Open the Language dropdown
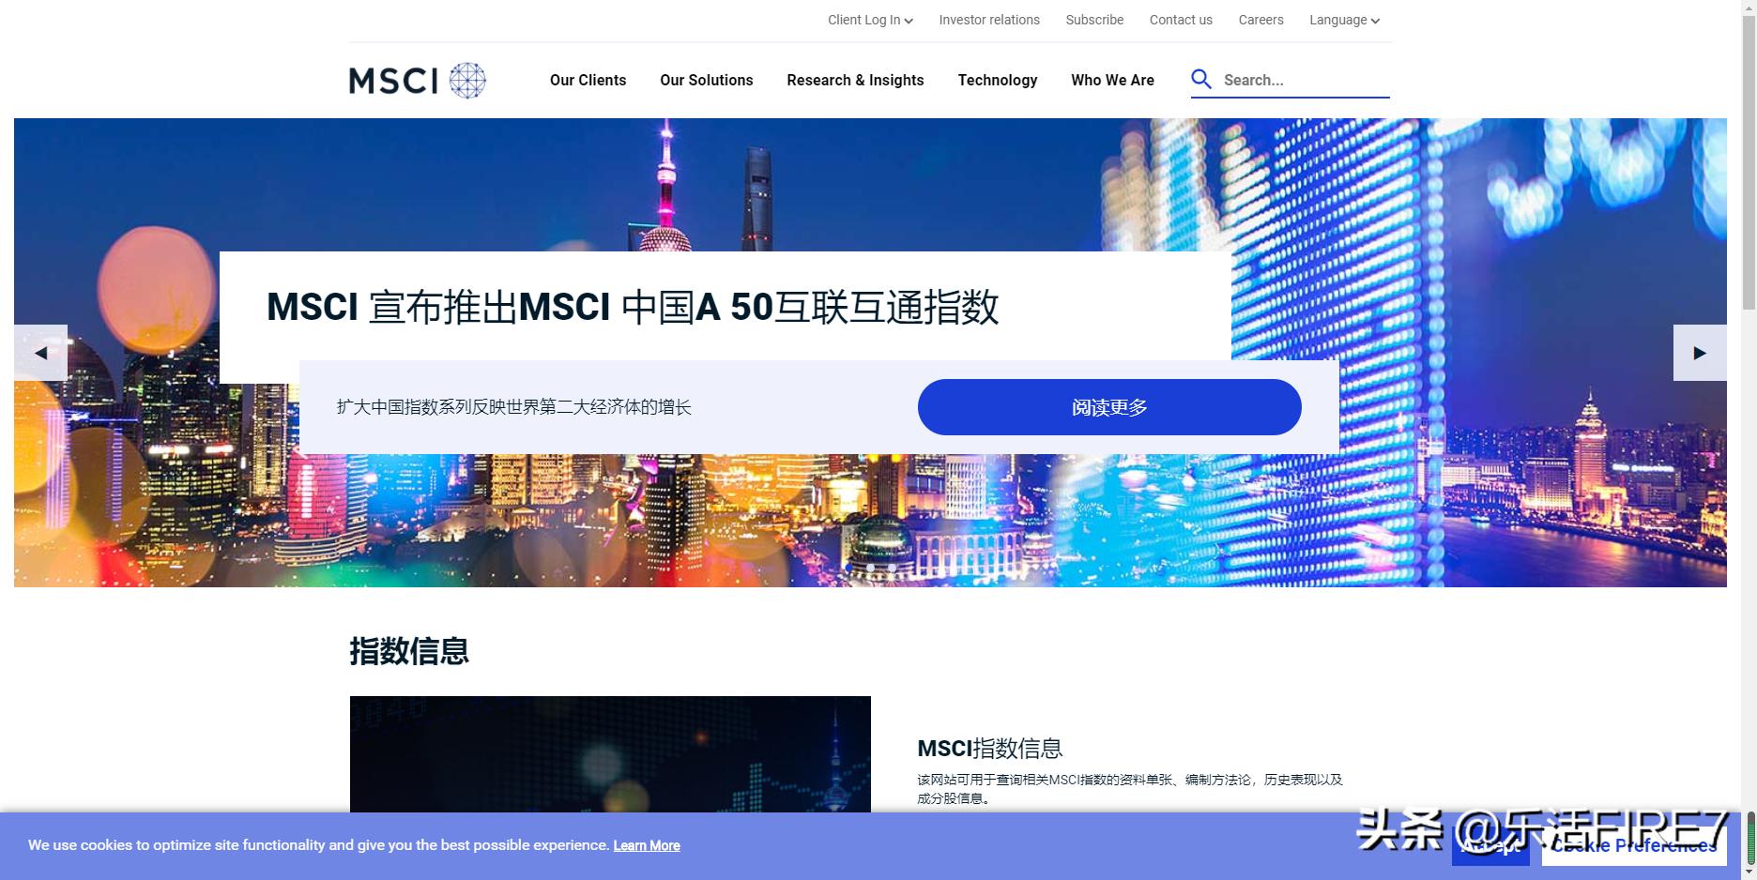This screenshot has height=880, width=1757. 1343,20
